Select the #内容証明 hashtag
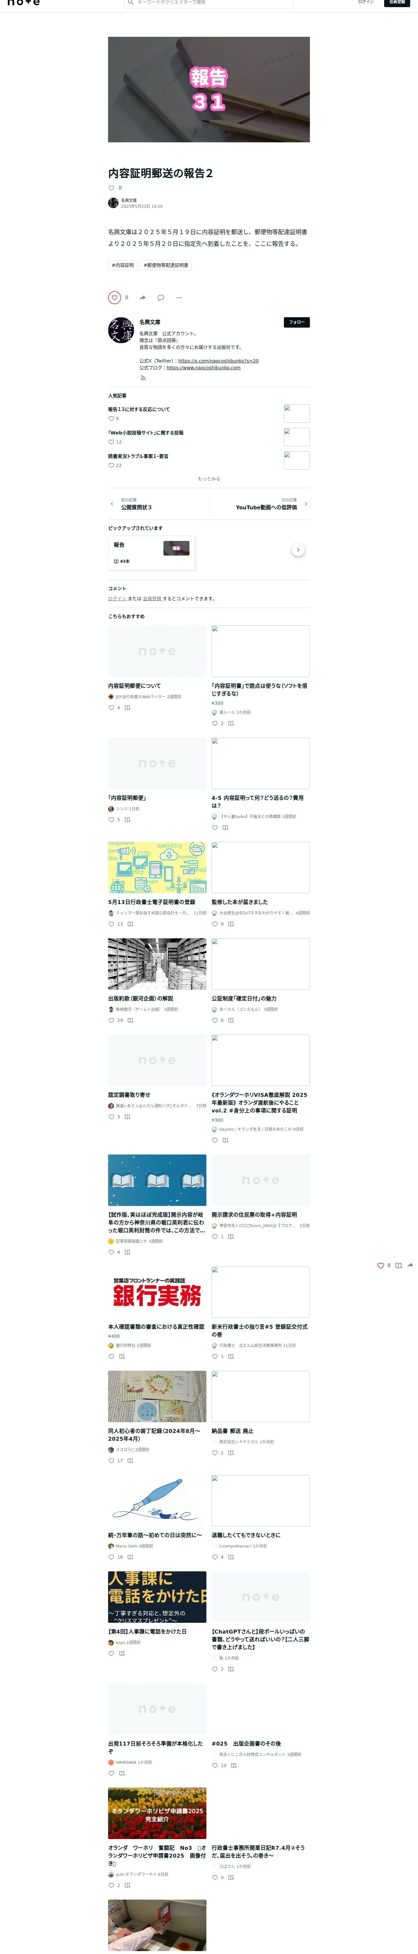 (123, 265)
